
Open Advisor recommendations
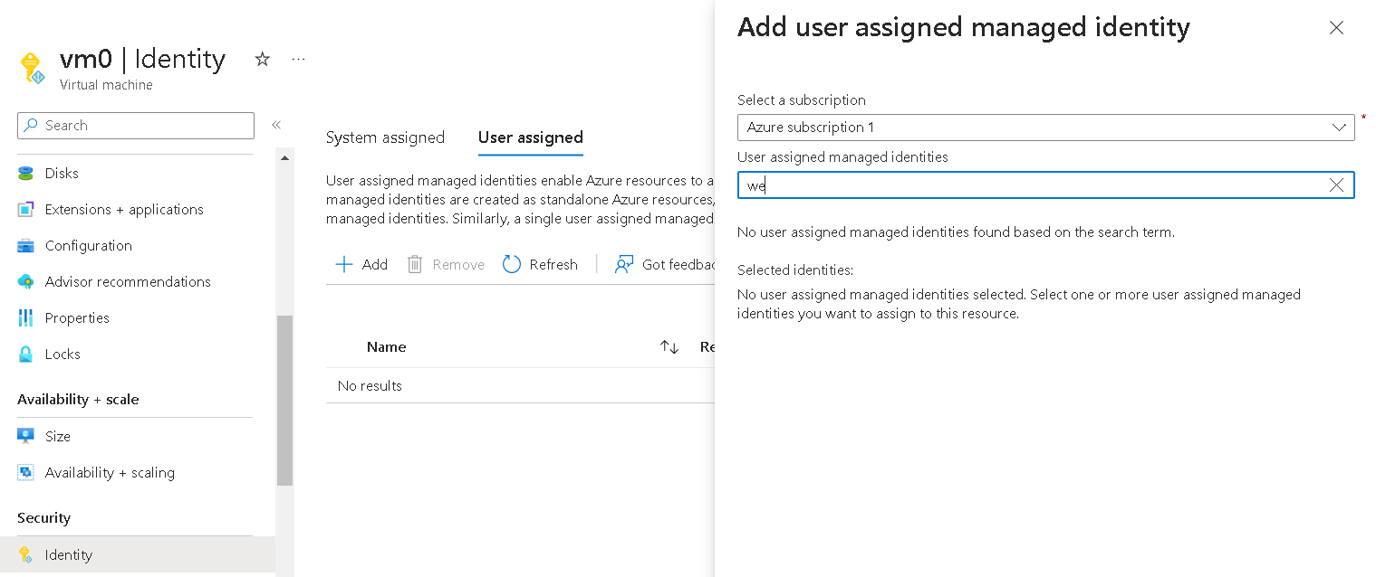127,281
